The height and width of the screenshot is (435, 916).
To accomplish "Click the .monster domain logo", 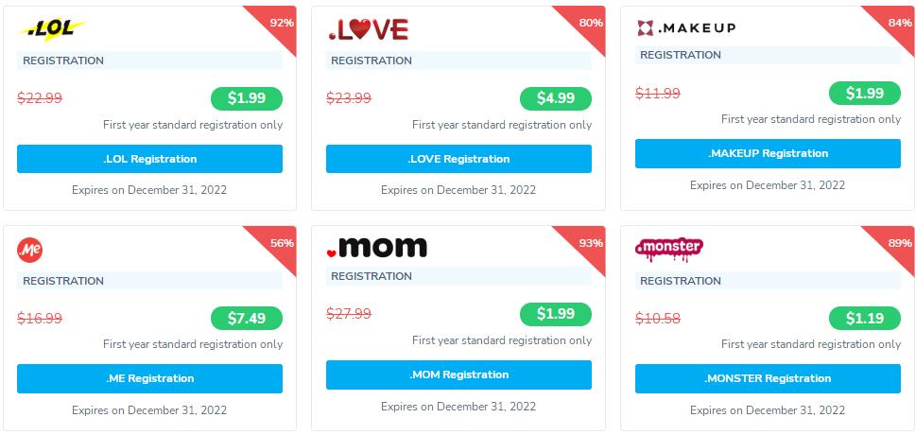I will tap(669, 249).
